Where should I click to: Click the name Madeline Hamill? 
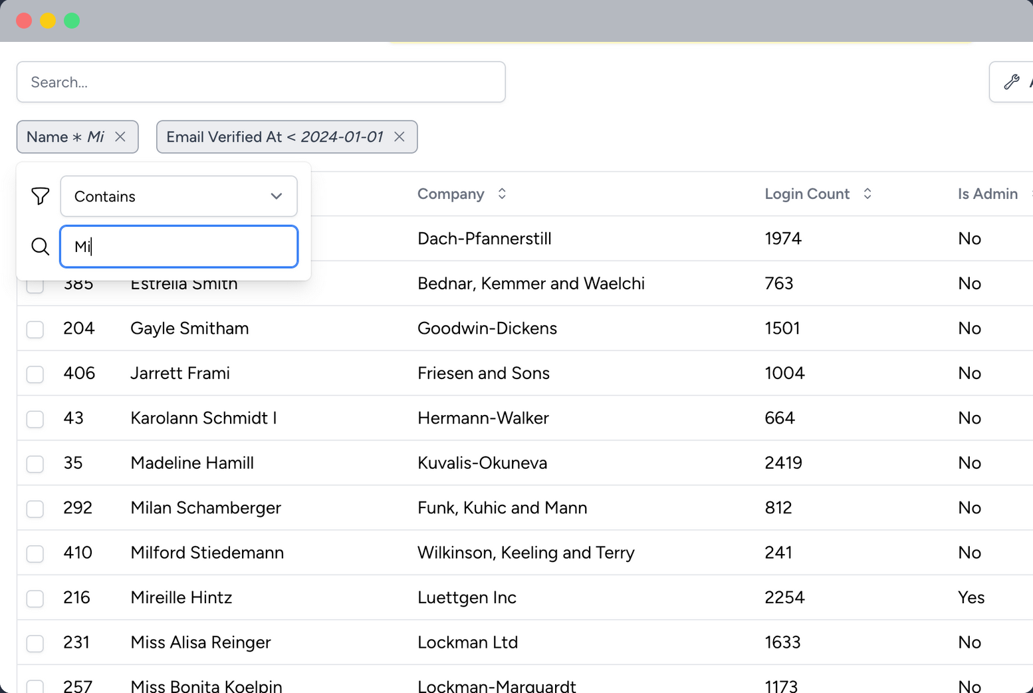coord(192,463)
